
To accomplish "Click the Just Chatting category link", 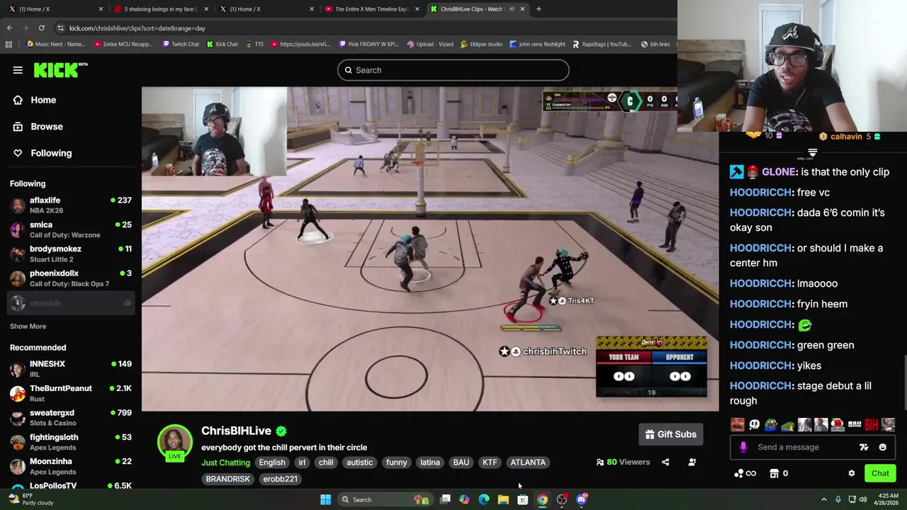I will pos(225,463).
